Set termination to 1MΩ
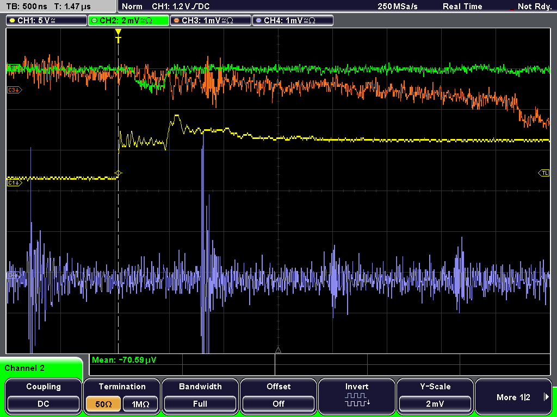This screenshot has width=557, height=417. [140, 404]
